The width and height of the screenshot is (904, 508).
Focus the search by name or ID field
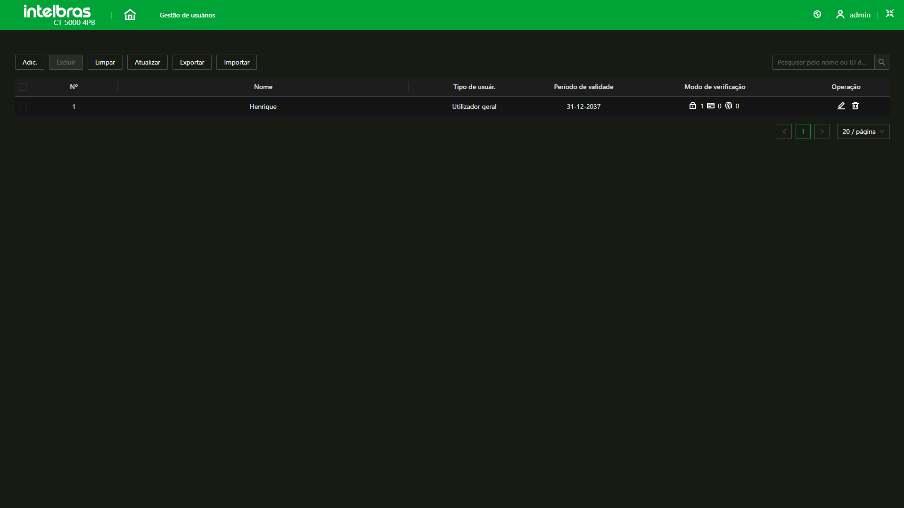(822, 62)
